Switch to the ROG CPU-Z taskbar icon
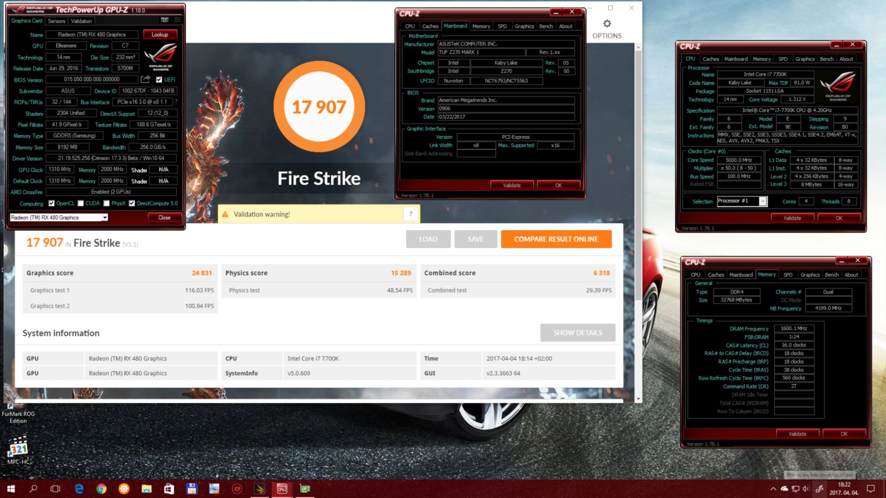Viewport: 886px width, 498px height. pos(282,489)
